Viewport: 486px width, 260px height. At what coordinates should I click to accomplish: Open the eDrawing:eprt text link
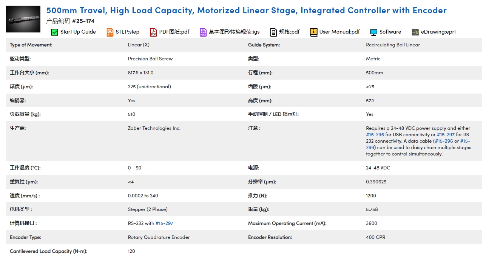point(438,32)
